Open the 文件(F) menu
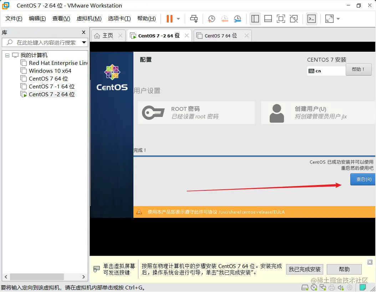376x292 pixels. 14,19
